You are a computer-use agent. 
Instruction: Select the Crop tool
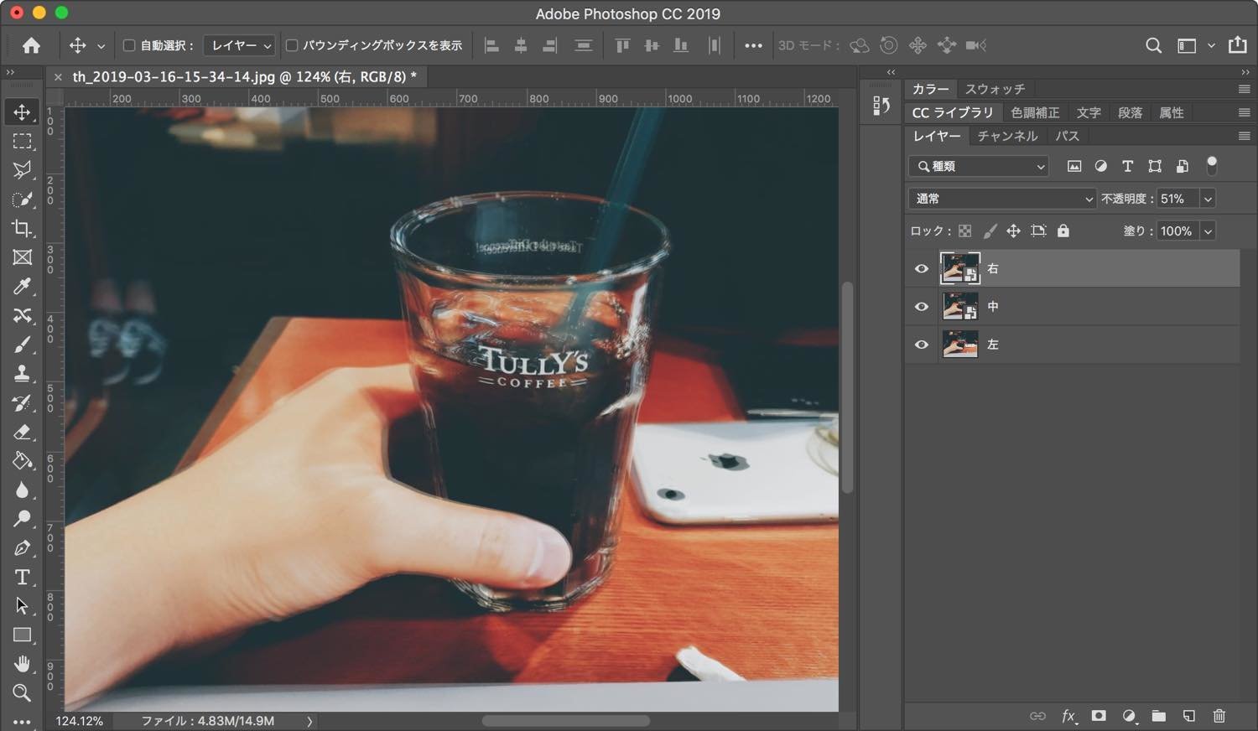pyautogui.click(x=22, y=228)
